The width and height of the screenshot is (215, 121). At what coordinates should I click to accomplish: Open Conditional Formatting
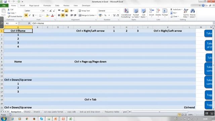[x=126, y=13]
